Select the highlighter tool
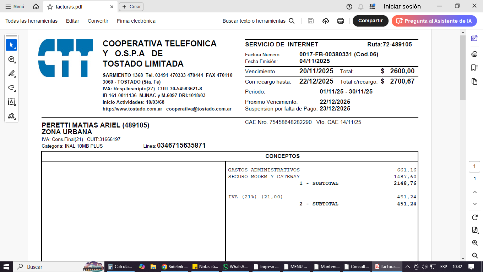 click(11, 74)
